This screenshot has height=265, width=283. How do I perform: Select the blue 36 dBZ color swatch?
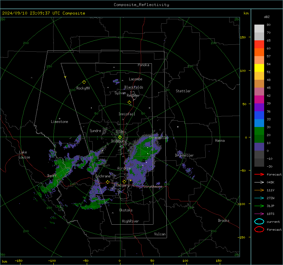click(259, 115)
